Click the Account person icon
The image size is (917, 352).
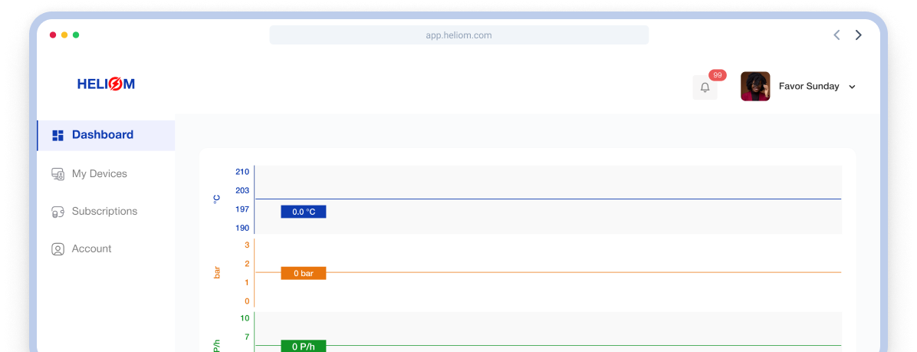click(58, 249)
